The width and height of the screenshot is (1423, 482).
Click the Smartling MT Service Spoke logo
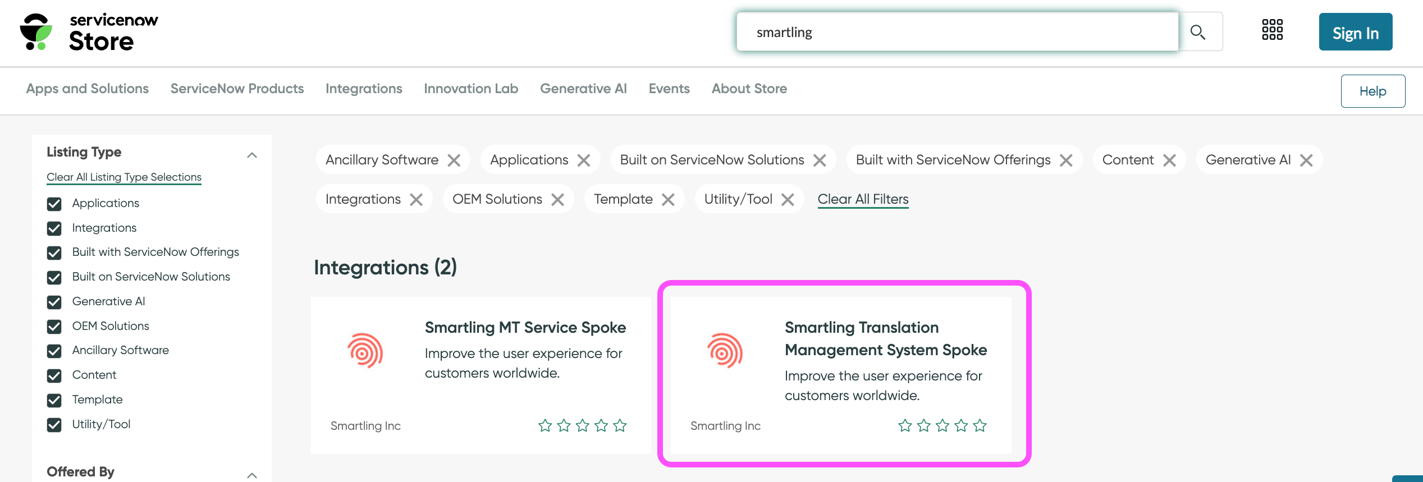365,351
